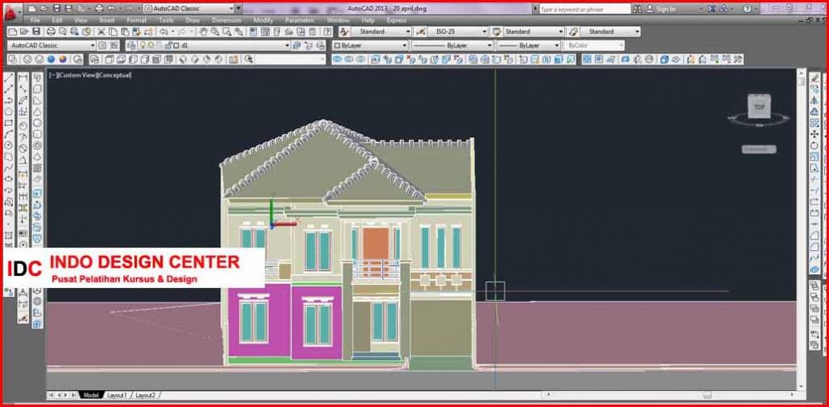Viewport: 829px width, 407px height.
Task: Click the Make Object's Layer Current icon
Action: [x=295, y=45]
